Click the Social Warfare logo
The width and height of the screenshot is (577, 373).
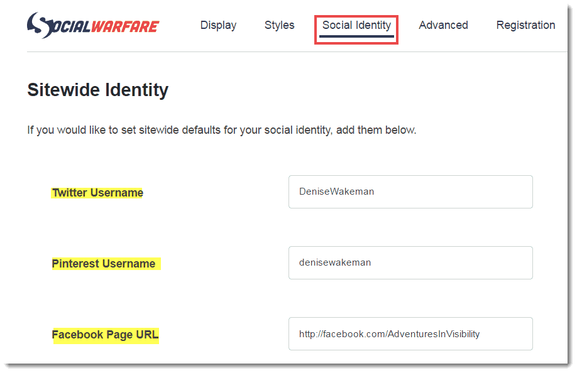click(x=93, y=25)
